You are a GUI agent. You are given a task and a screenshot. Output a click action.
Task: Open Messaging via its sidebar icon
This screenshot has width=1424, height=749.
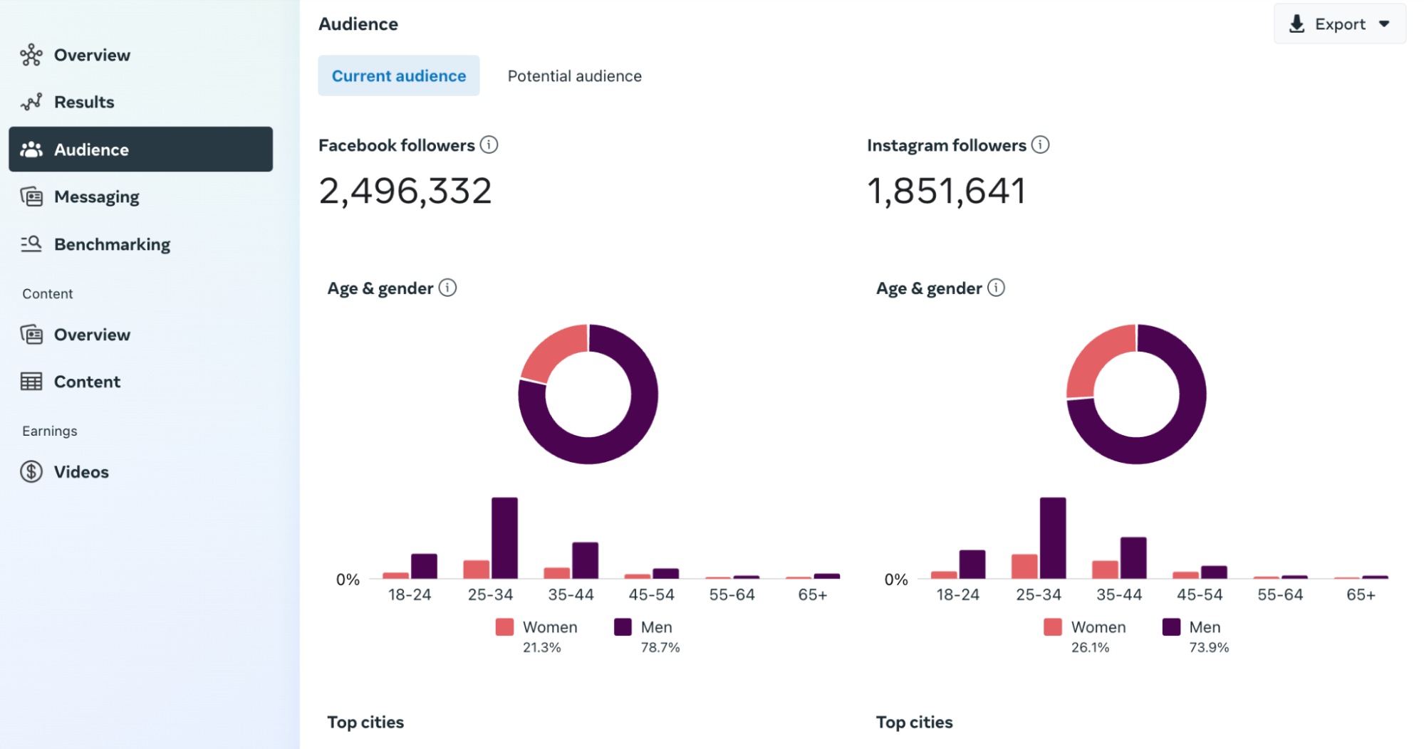31,197
